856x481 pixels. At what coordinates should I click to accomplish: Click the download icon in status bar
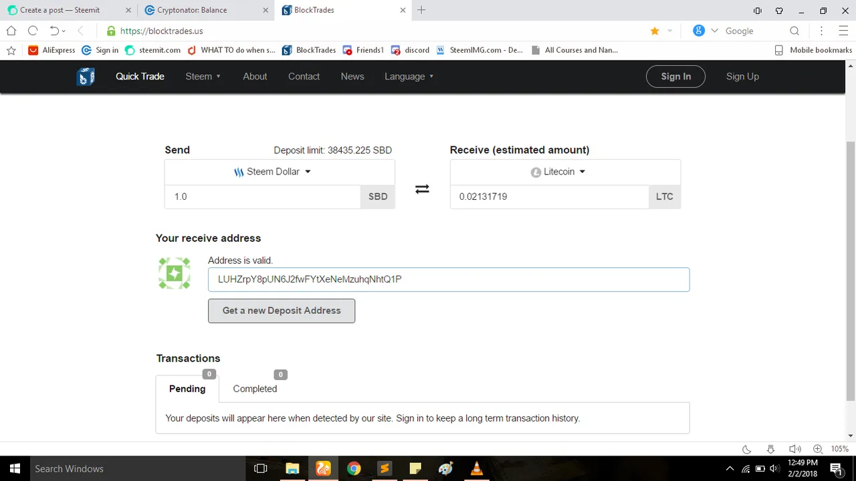pyautogui.click(x=770, y=449)
